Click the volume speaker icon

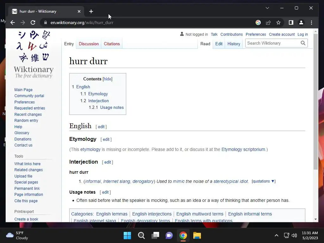tap(294, 235)
